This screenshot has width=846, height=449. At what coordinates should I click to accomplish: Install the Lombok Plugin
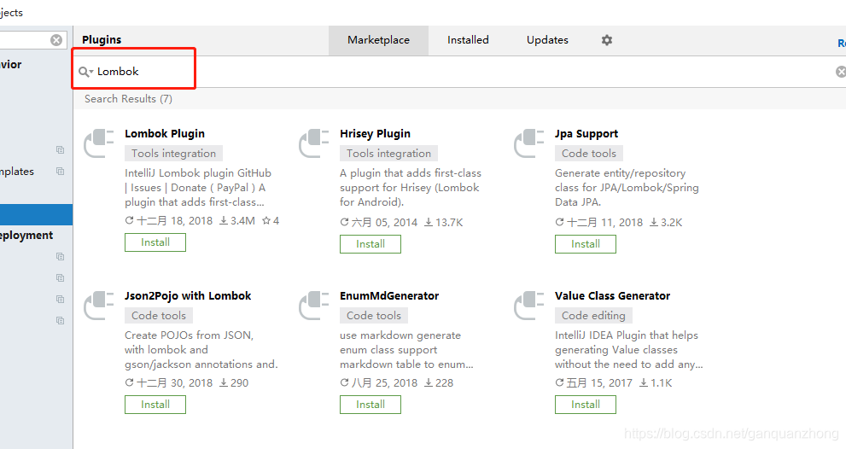click(x=155, y=242)
